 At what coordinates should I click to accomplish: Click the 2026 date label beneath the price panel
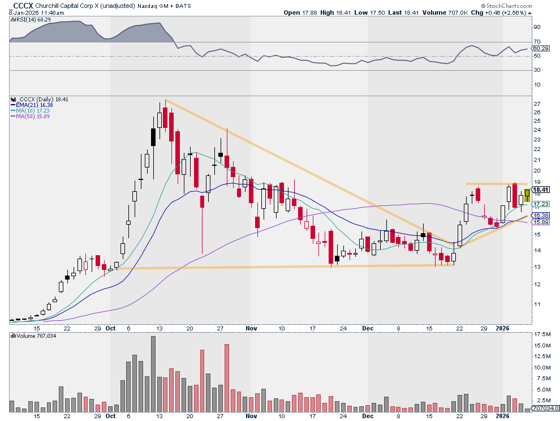click(x=502, y=328)
